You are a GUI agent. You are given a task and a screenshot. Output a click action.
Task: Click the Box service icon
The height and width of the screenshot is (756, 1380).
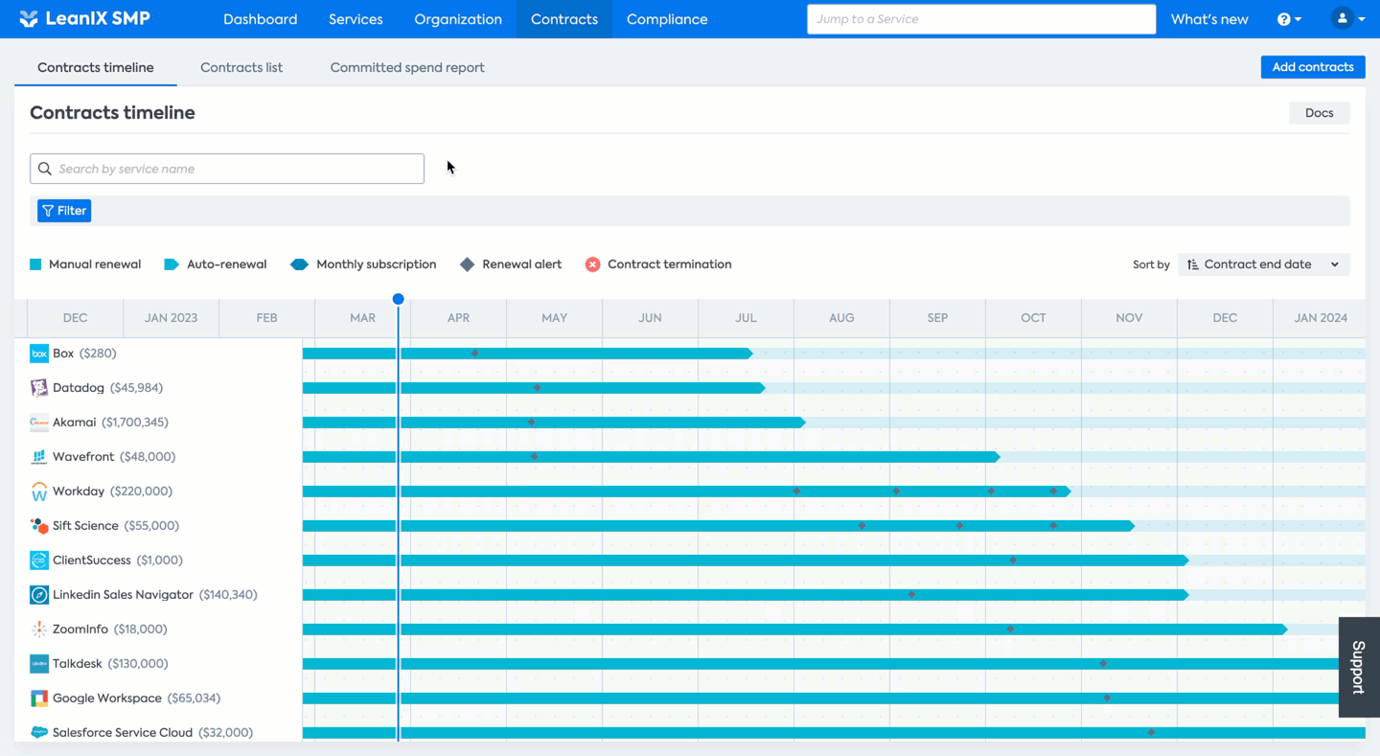(39, 354)
